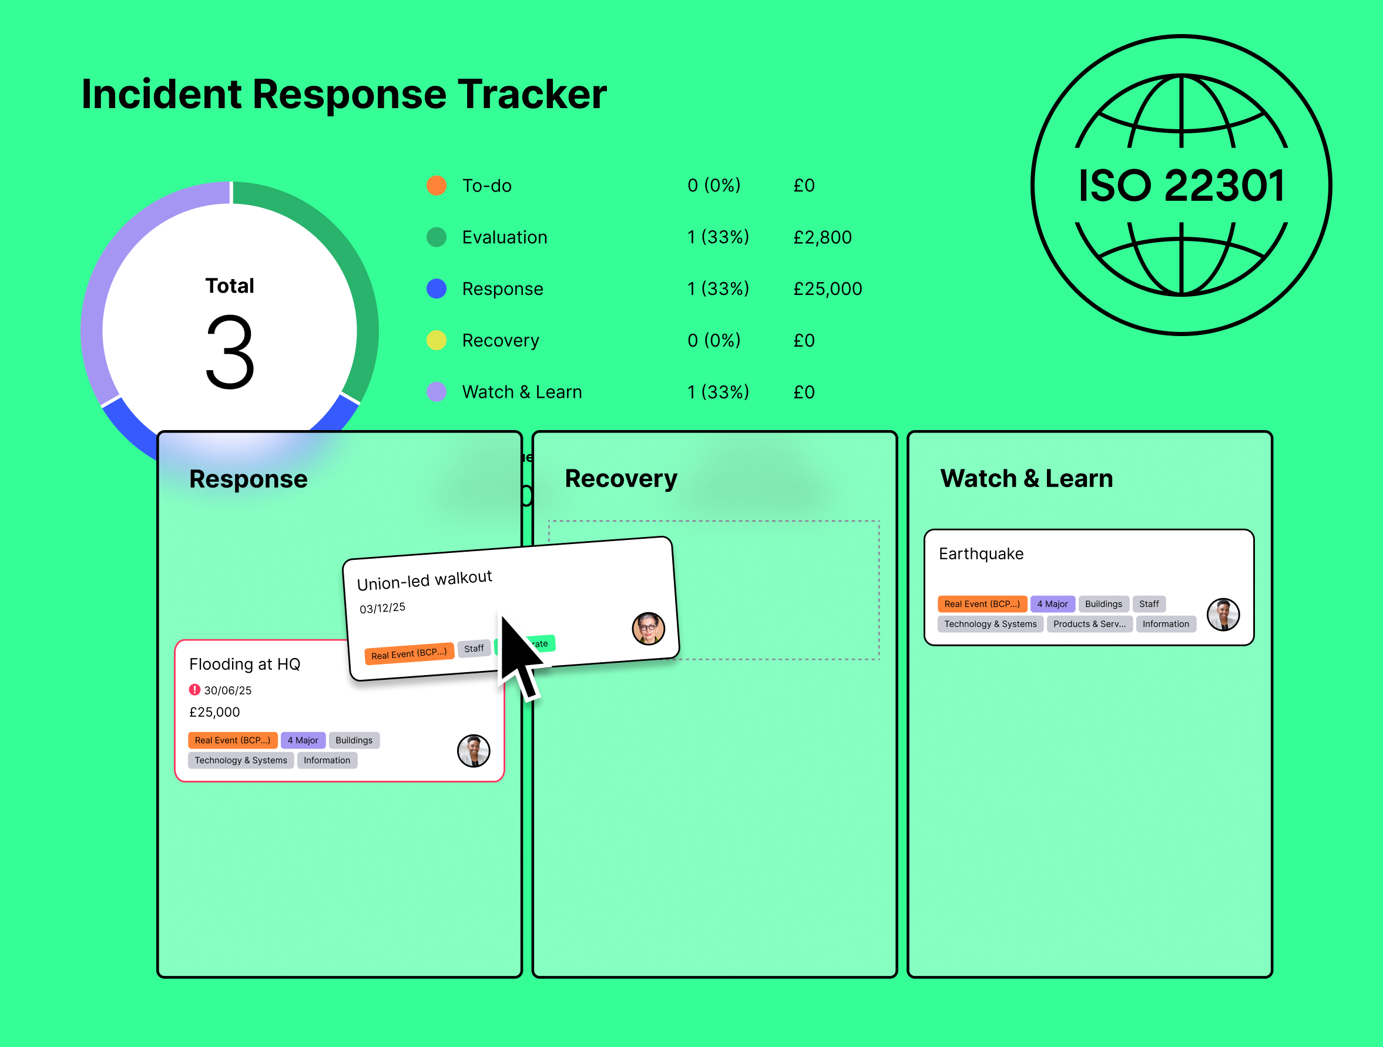Click the yellow Recovery legend dot
Image resolution: width=1383 pixels, height=1047 pixels.
[437, 340]
